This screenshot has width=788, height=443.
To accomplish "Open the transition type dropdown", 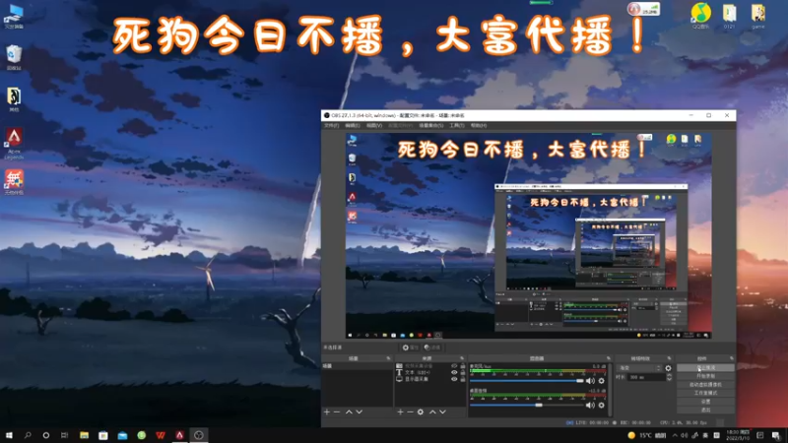I will (639, 368).
